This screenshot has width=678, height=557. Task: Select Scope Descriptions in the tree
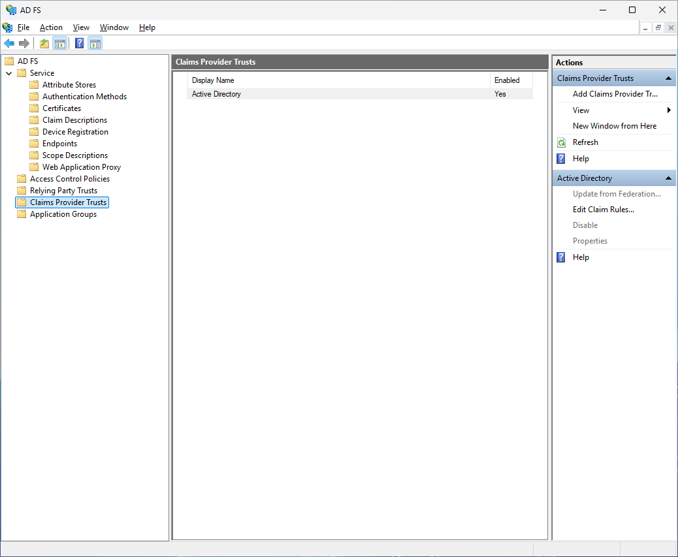(75, 155)
